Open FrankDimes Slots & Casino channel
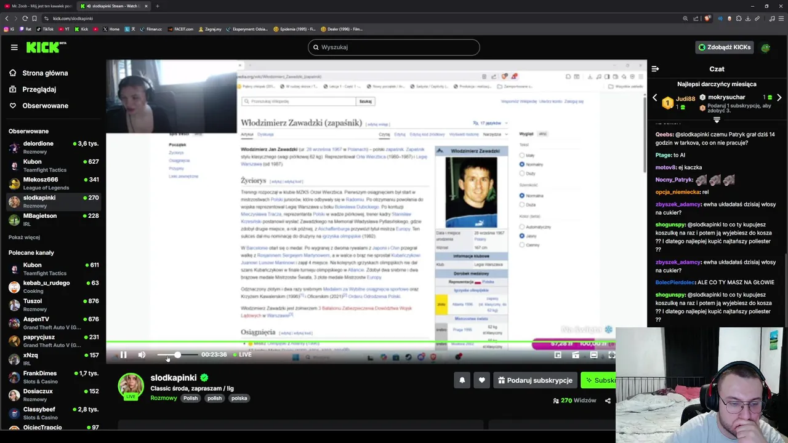The width and height of the screenshot is (788, 443). click(54, 377)
